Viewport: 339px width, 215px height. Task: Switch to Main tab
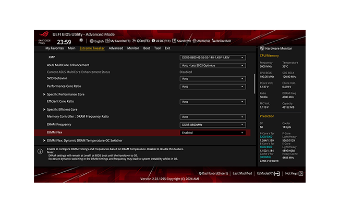tap(71, 48)
